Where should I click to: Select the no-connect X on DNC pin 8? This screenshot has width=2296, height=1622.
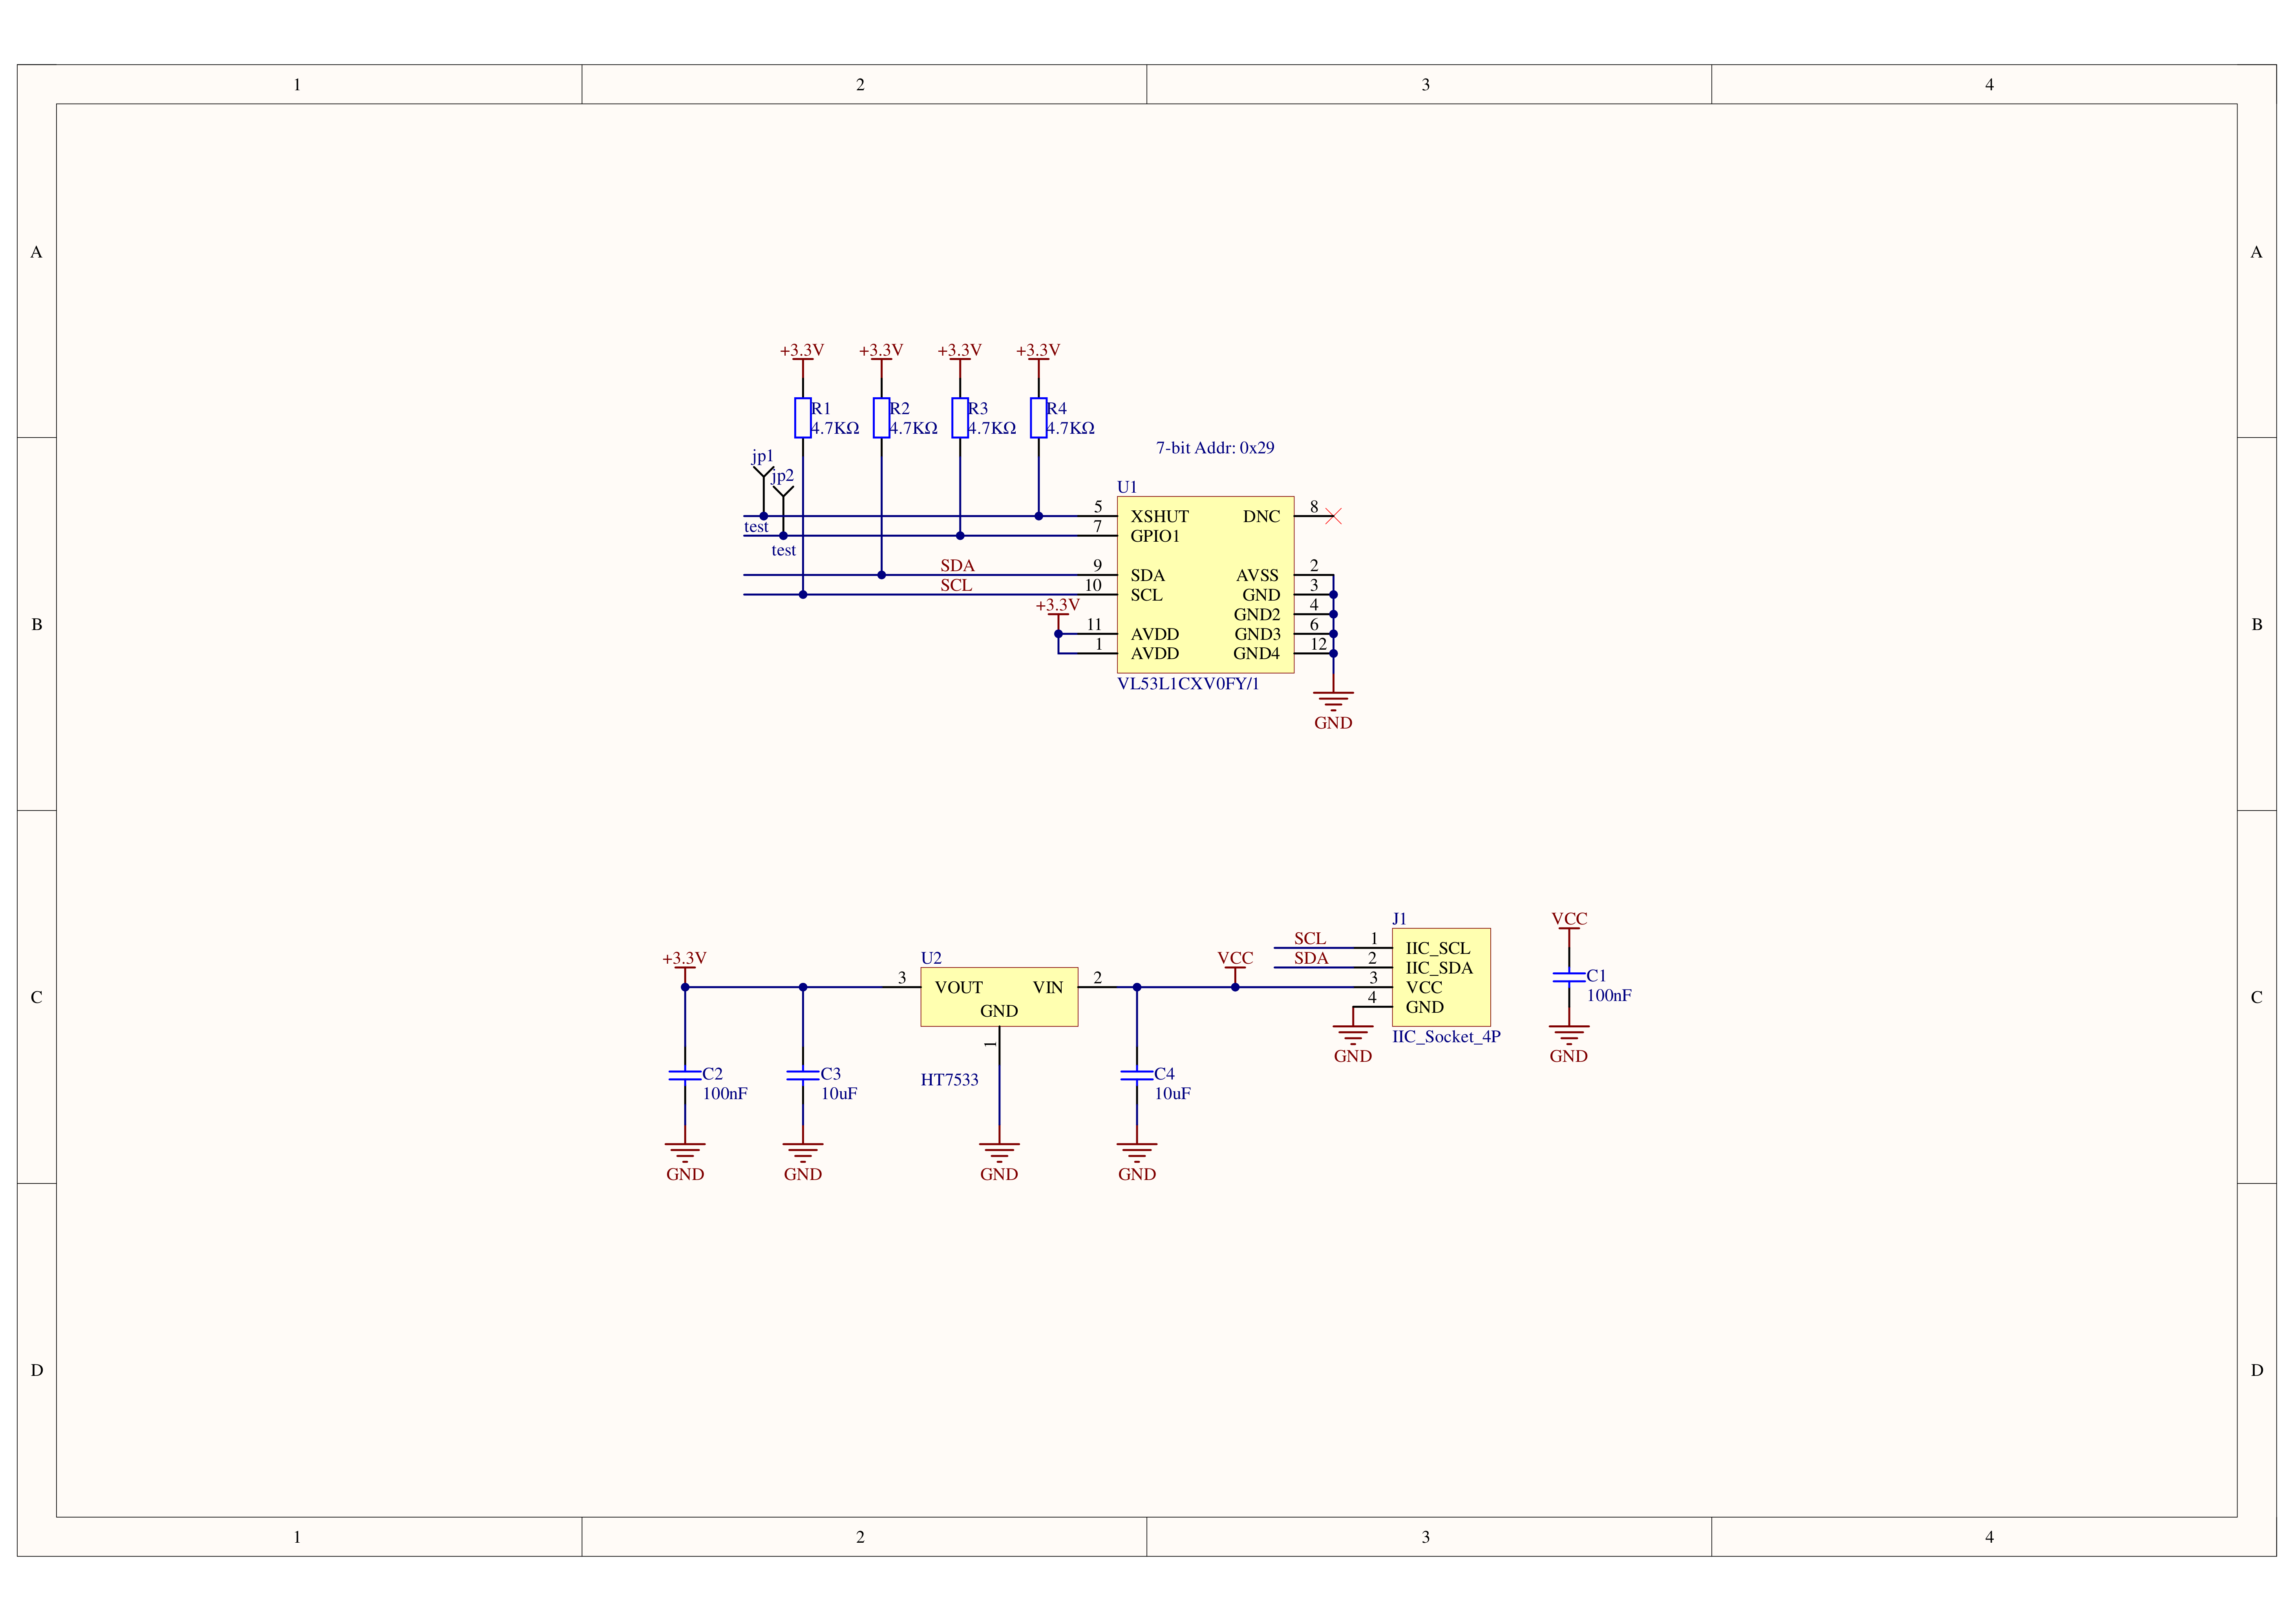pyautogui.click(x=1333, y=516)
